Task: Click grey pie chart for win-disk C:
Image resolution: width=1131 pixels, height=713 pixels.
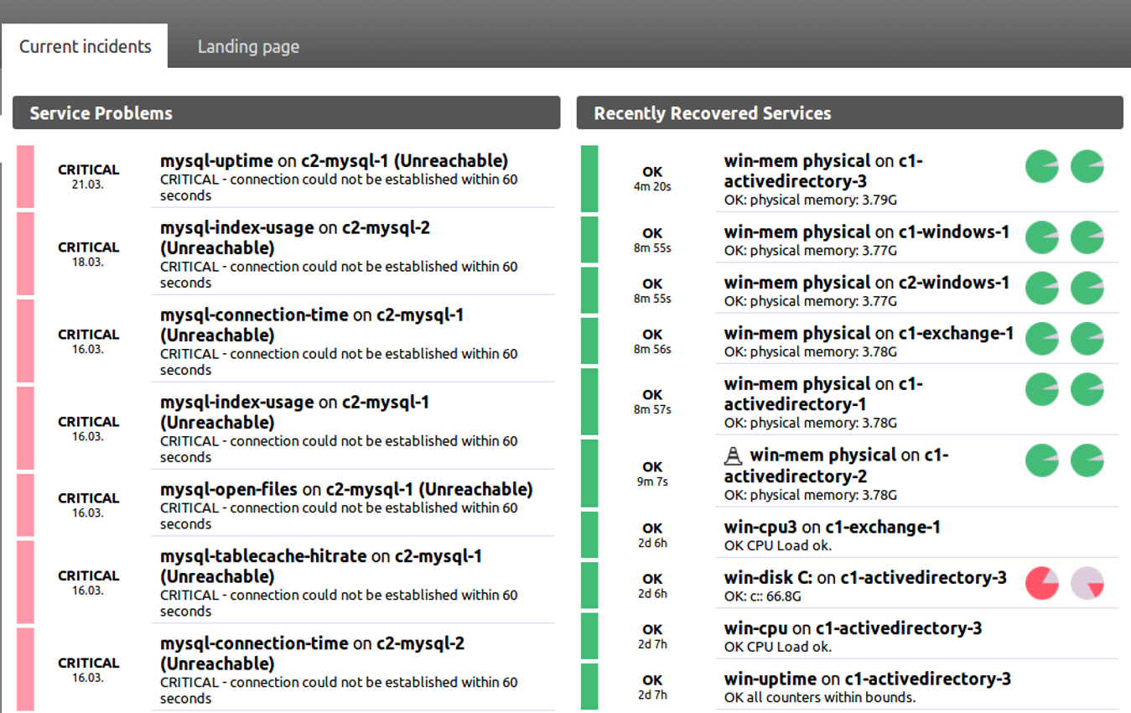Action: tap(1087, 583)
